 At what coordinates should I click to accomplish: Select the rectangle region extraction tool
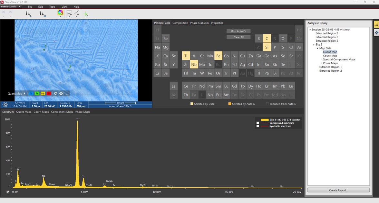tap(69, 13)
